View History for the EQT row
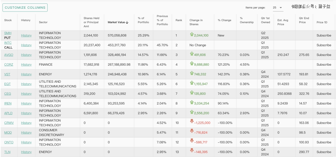 pos(26,84)
